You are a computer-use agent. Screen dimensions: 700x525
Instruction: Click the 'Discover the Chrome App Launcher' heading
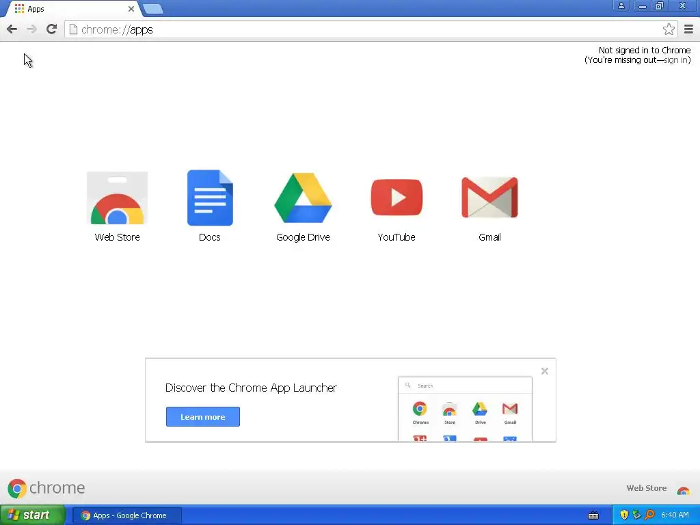[x=251, y=388]
